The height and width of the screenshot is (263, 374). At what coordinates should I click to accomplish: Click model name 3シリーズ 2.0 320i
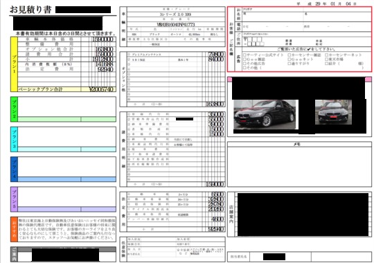(175, 15)
